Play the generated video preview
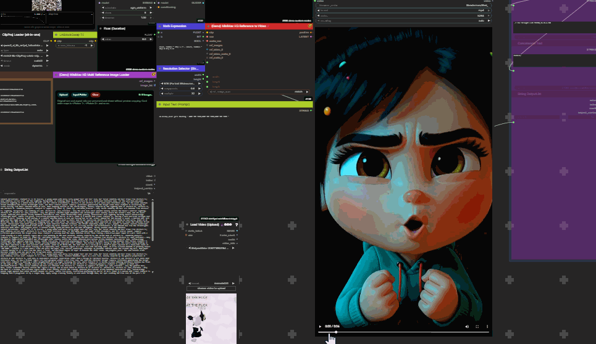596x344 pixels. click(320, 326)
